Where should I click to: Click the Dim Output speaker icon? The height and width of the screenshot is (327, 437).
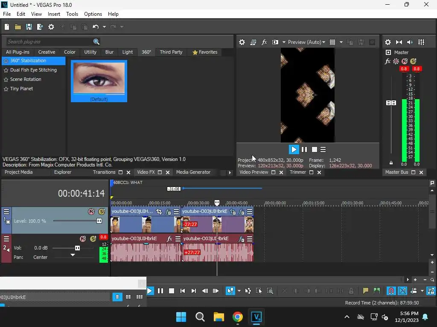(x=410, y=42)
